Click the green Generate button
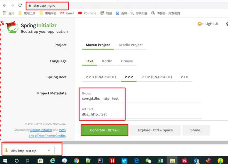Viewport: 228px width, 164px height. [105, 130]
